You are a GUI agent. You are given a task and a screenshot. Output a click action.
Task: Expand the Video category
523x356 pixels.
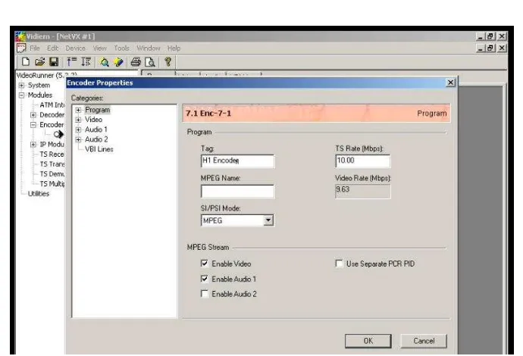pos(78,120)
